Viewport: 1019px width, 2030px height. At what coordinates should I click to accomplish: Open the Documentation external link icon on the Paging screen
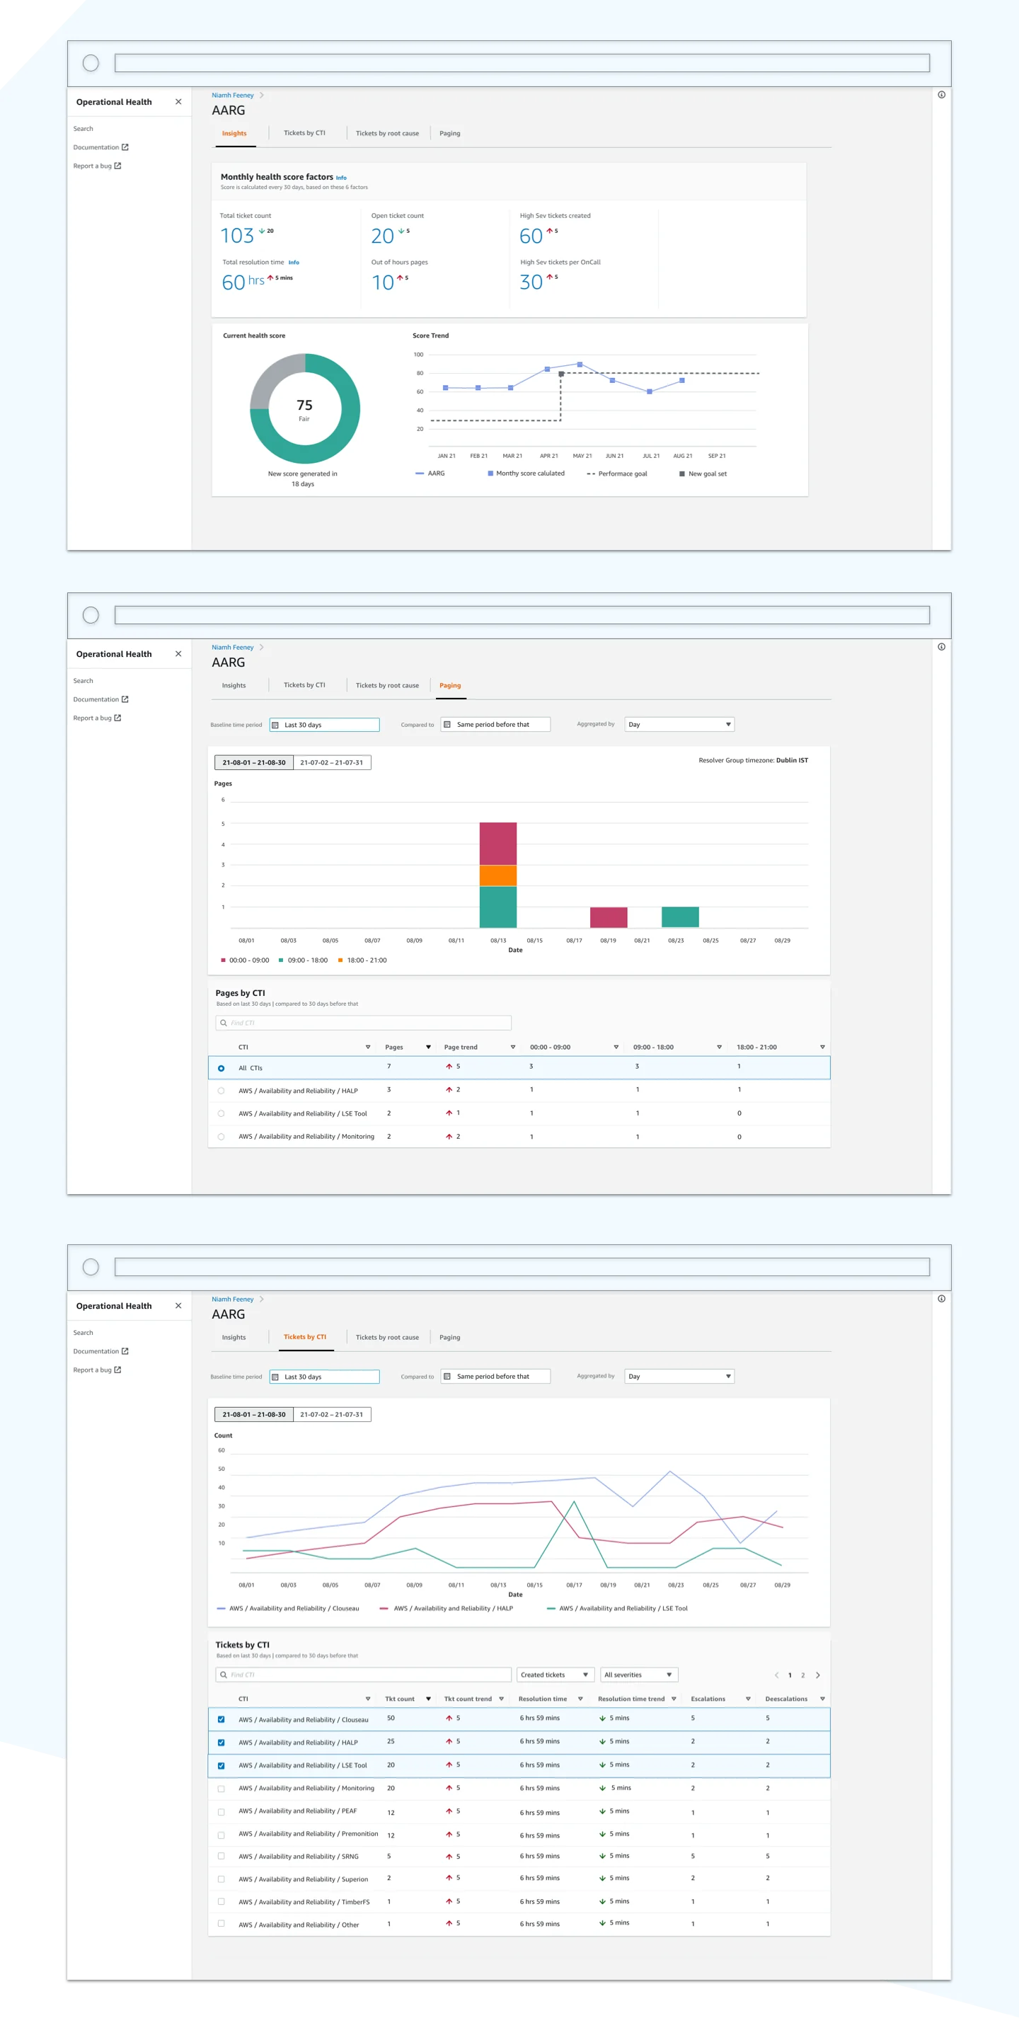pos(125,700)
